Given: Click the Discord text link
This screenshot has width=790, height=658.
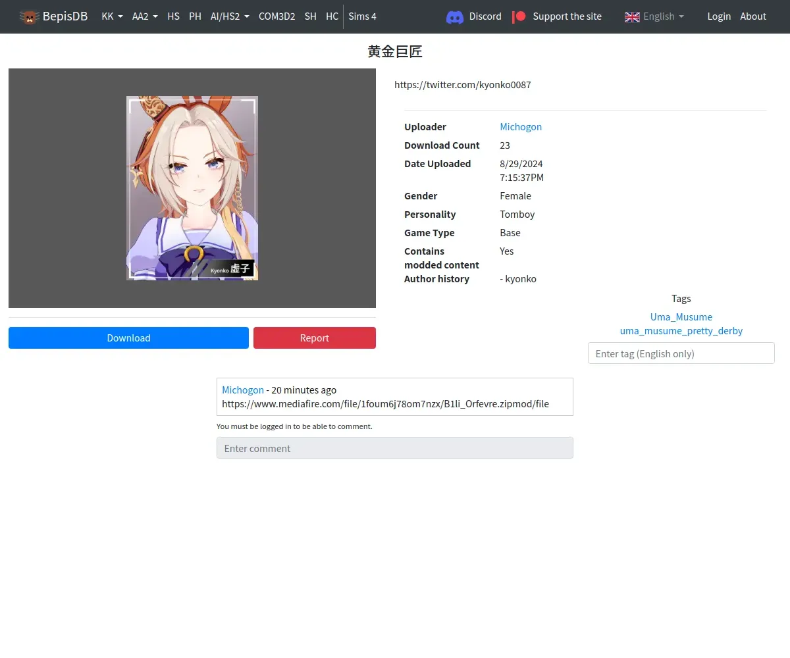Looking at the screenshot, I should click(x=485, y=16).
